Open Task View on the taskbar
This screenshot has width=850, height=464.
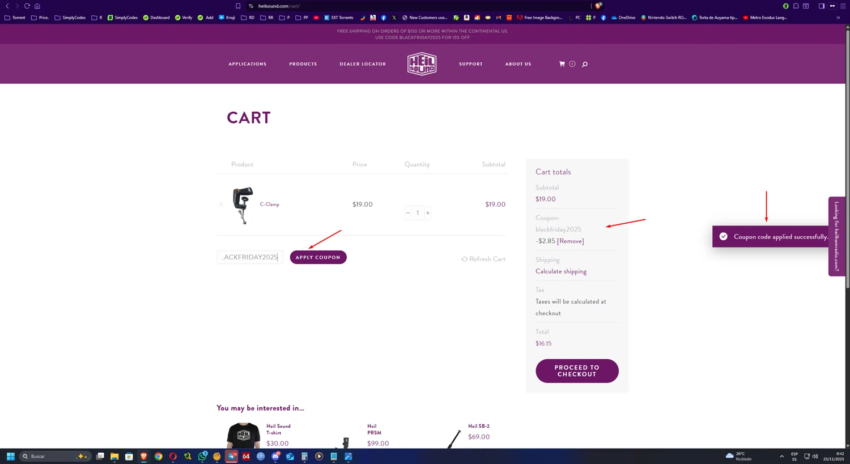click(100, 457)
